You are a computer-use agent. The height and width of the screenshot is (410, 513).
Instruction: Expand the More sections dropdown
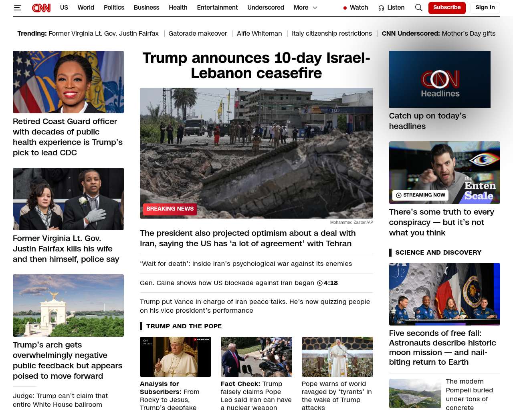tap(305, 8)
